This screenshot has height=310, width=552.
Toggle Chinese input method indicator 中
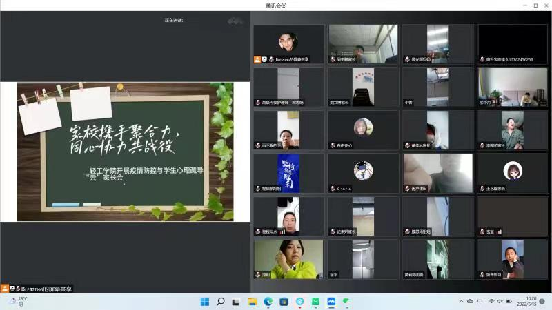[480, 302]
